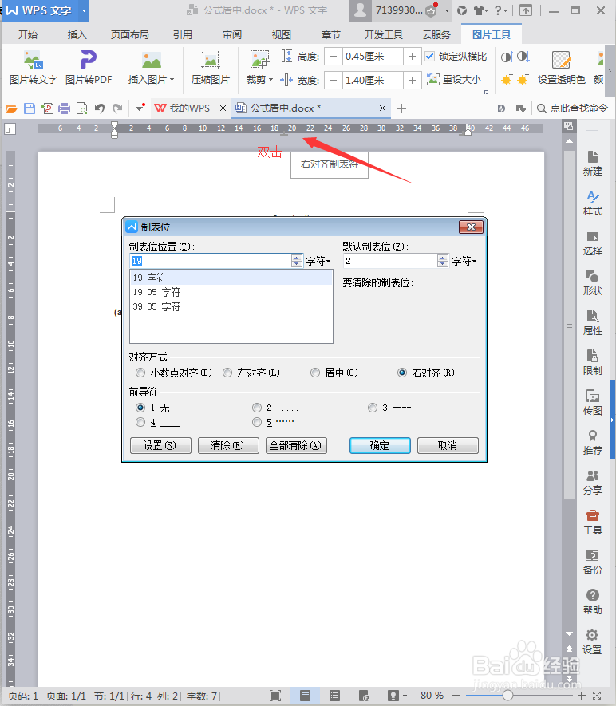
Task: Open the 分享 share panel
Action: 592,482
